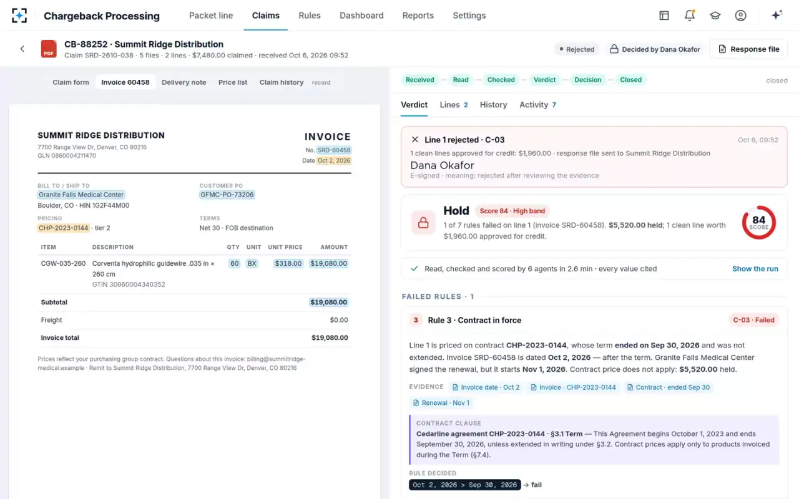This screenshot has height=499, width=799.
Task: Click highlighted customer PO GFMC-PO-73206
Action: tap(227, 195)
